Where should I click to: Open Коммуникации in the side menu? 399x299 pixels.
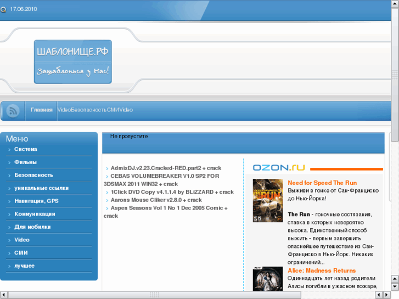point(35,214)
